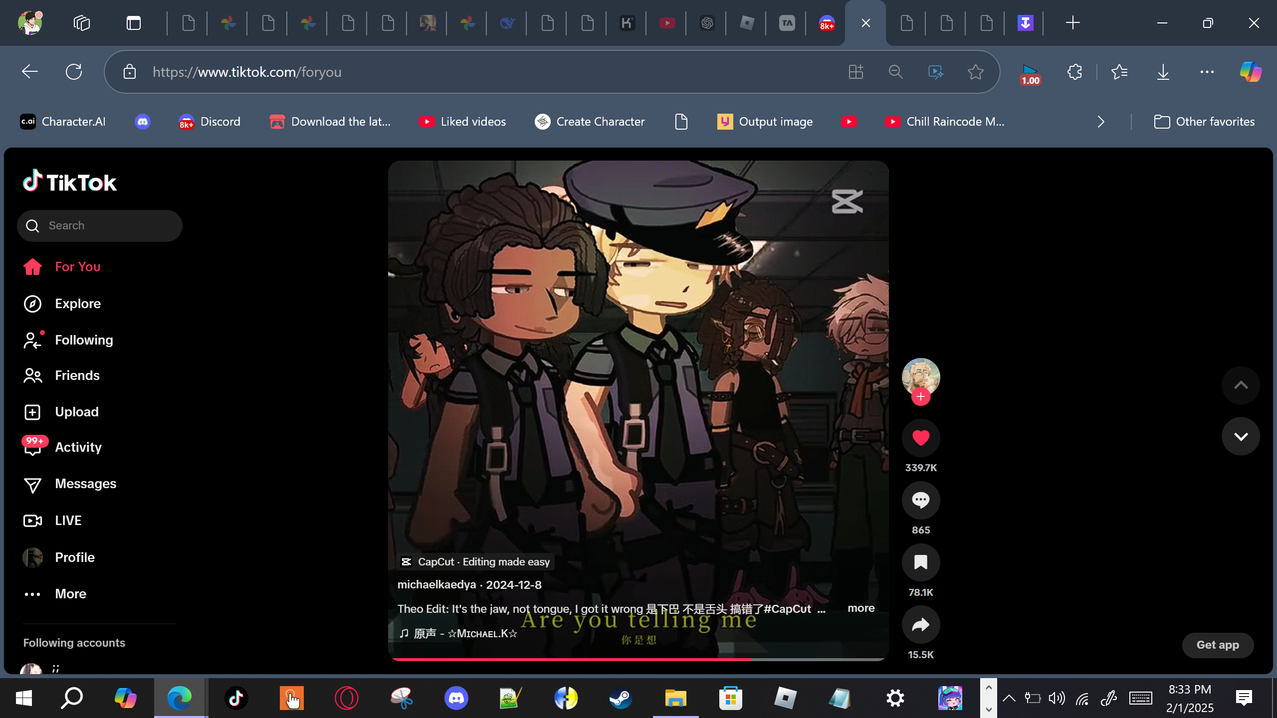Image resolution: width=1277 pixels, height=718 pixels.
Task: Click the share arrow icon
Action: [920, 625]
